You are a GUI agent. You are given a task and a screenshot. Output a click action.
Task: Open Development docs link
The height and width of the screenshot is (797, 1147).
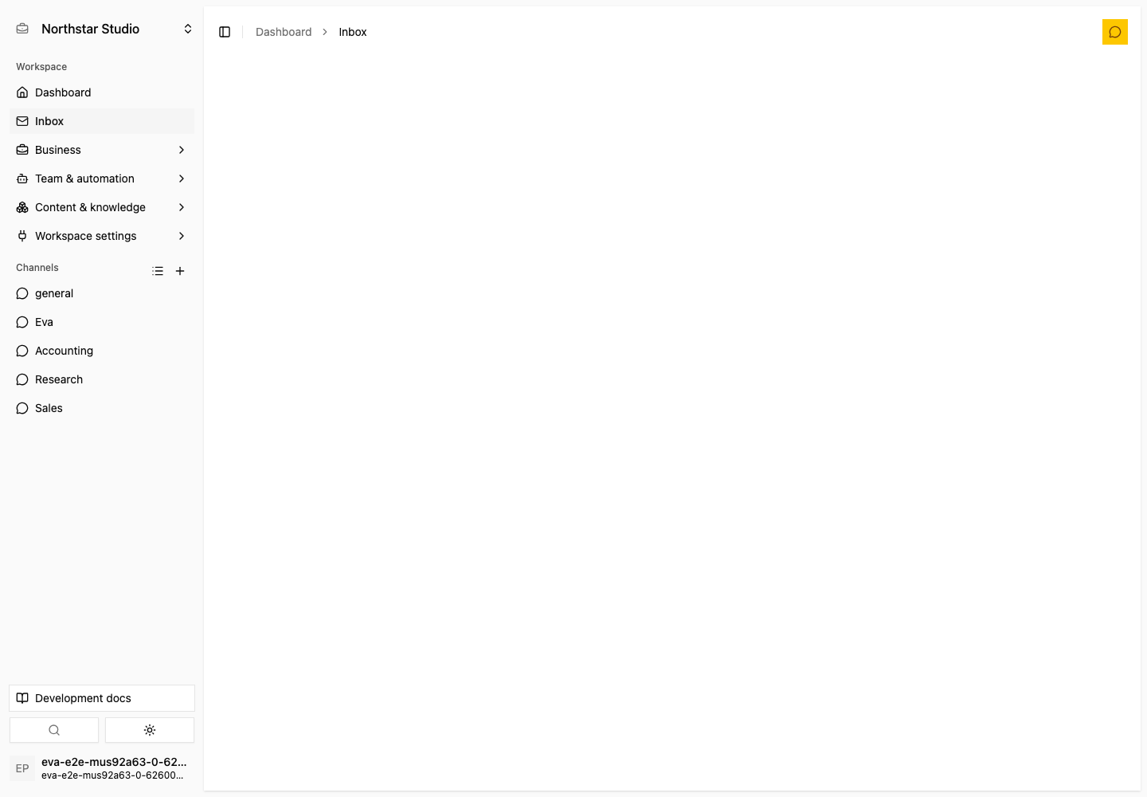(x=102, y=698)
